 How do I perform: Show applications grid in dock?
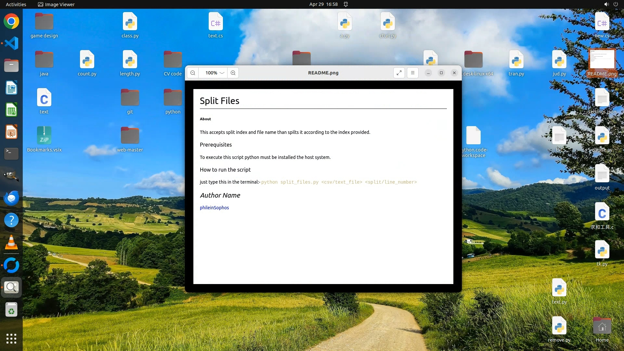11,338
